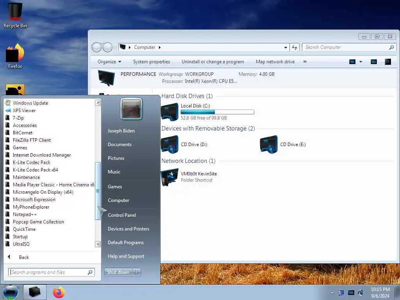Click the Start orb on taskbar
This screenshot has width=400, height=300.
(x=11, y=292)
